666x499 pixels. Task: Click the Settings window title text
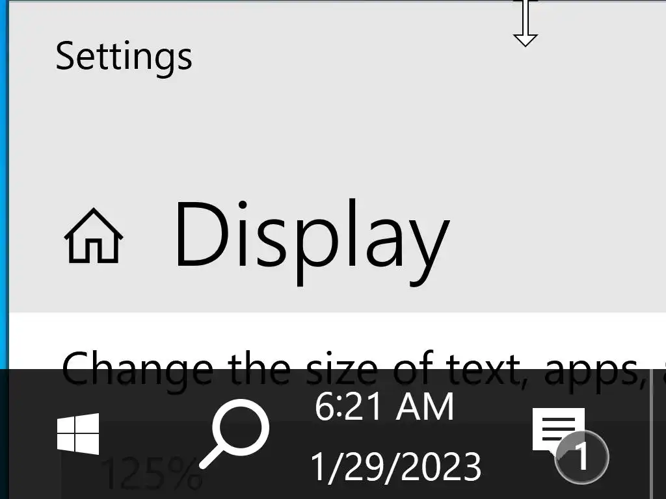tap(124, 58)
